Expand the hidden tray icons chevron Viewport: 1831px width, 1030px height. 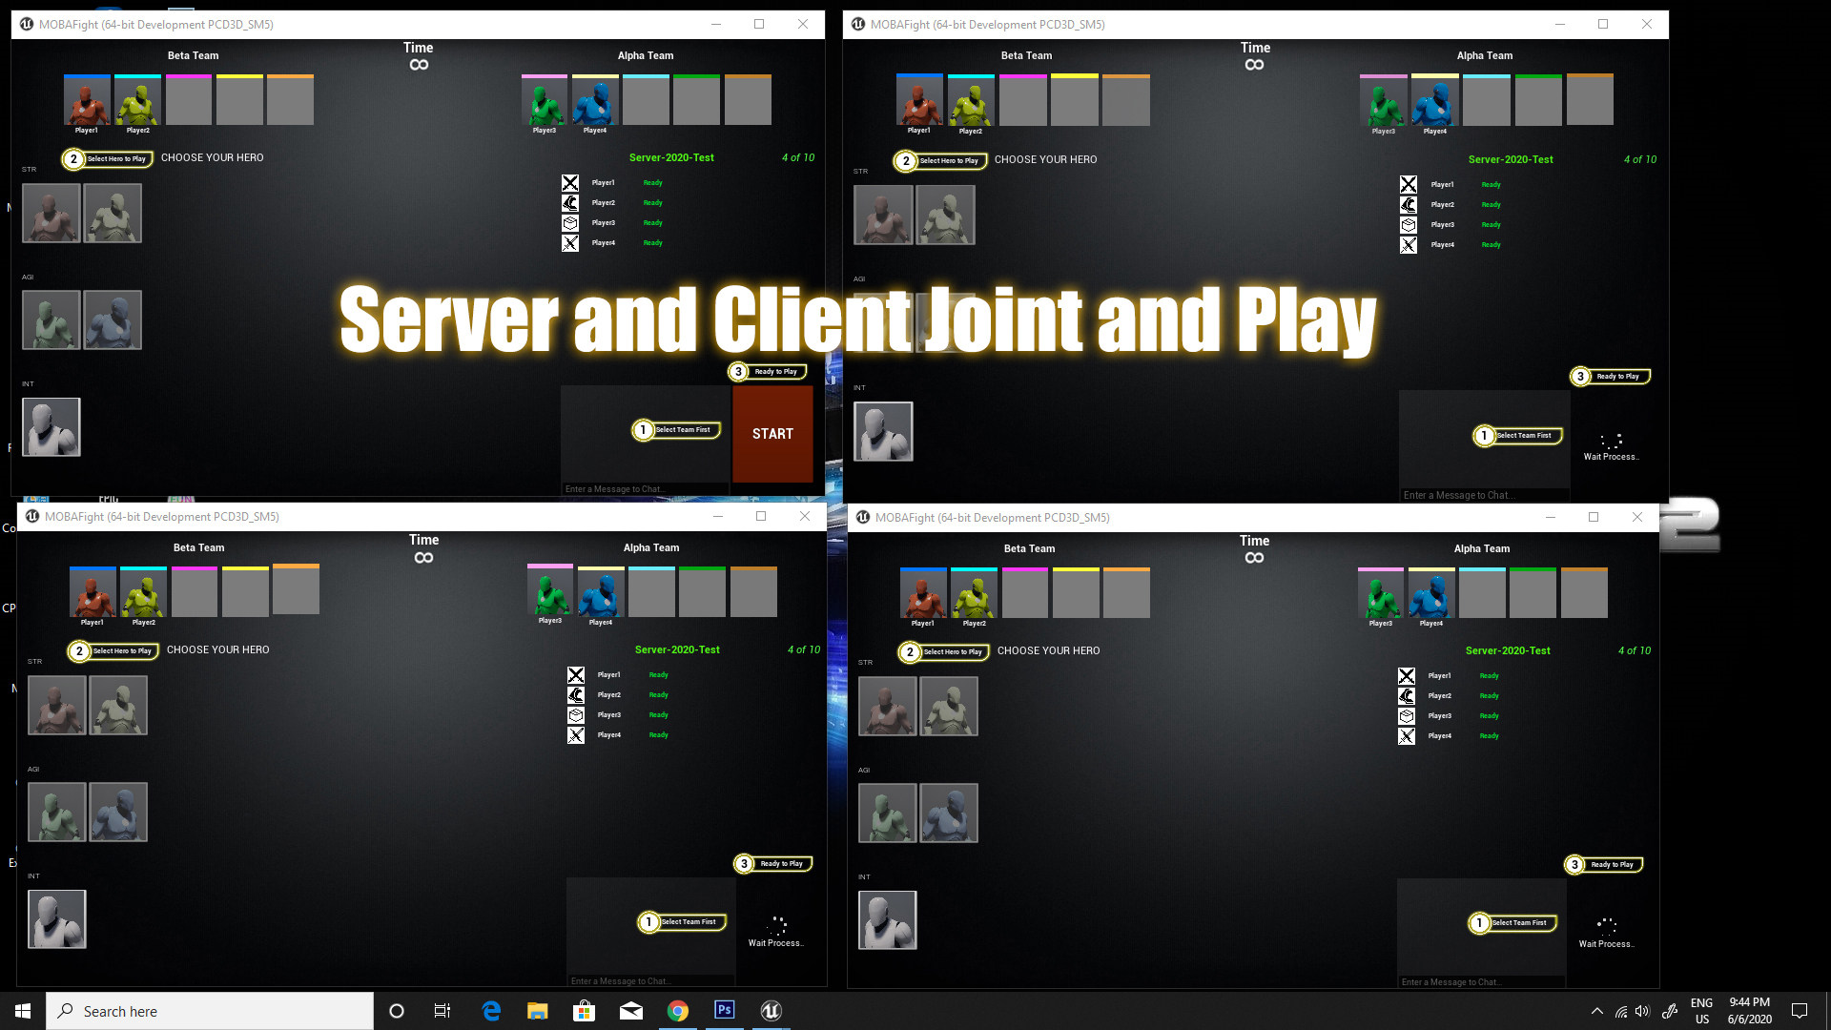(x=1596, y=1011)
